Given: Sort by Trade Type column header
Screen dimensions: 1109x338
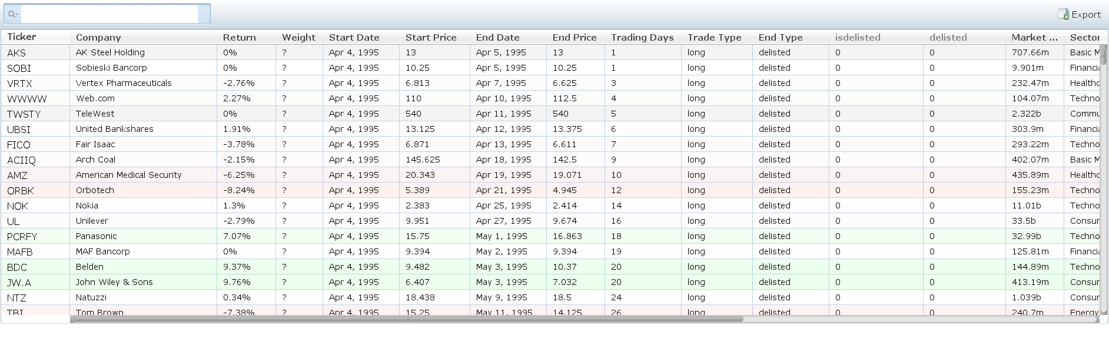Looking at the screenshot, I should tap(715, 37).
